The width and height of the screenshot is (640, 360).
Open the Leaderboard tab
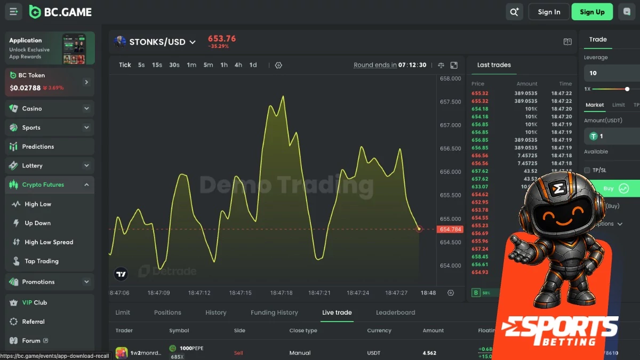(x=395, y=313)
